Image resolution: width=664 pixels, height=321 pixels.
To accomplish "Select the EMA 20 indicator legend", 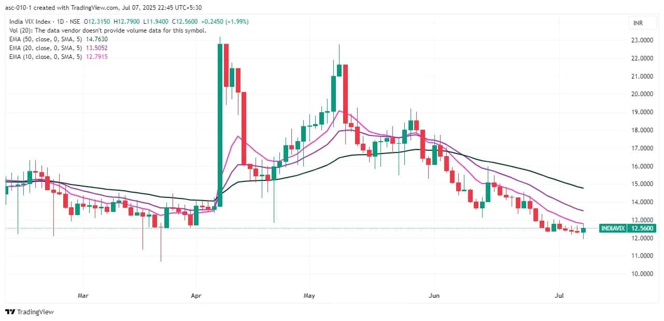I will 45,48.
